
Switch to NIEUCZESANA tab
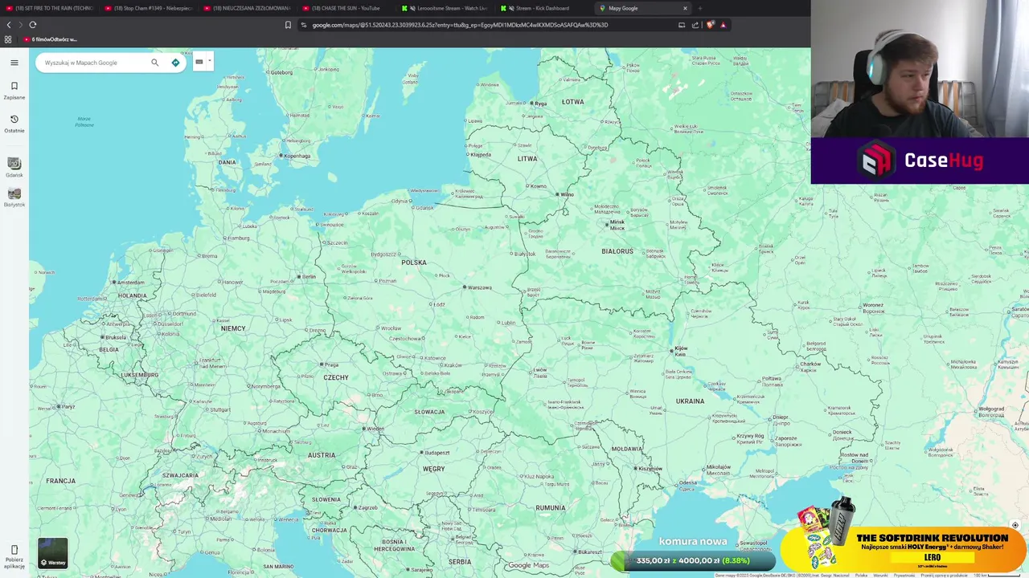pos(248,8)
